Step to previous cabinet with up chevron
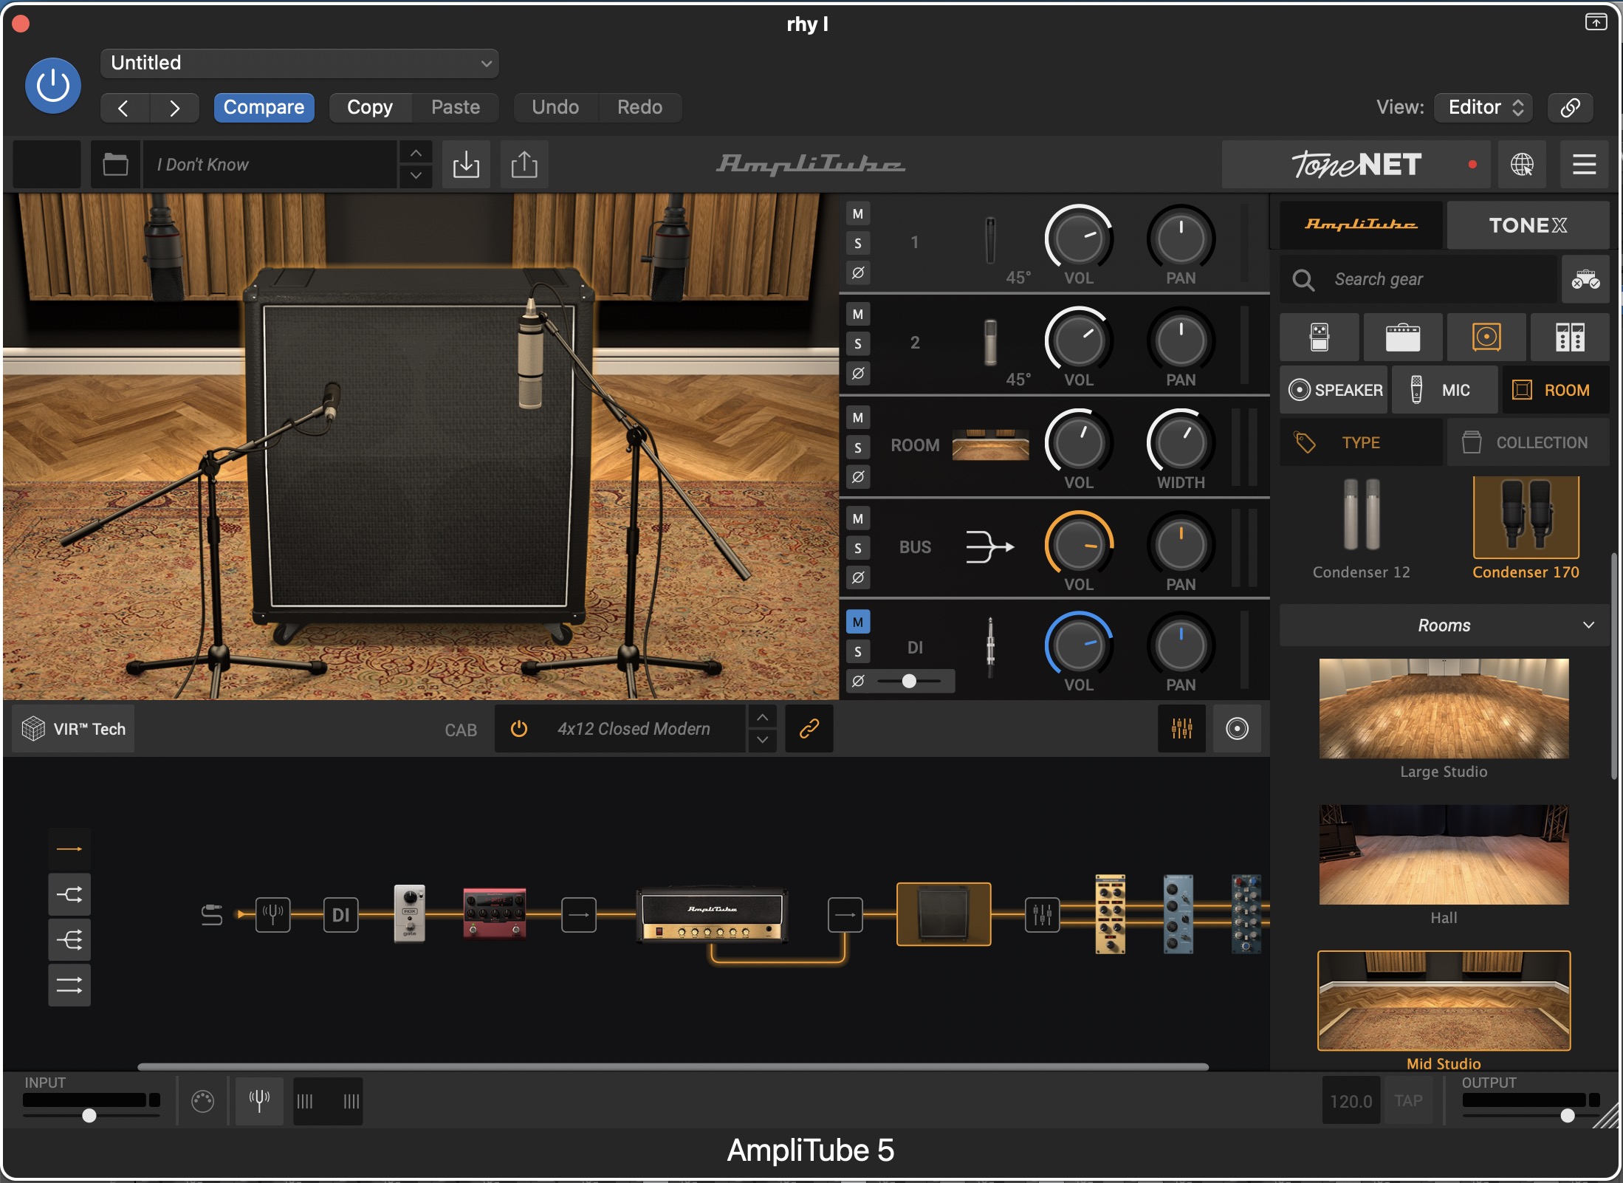Image resolution: width=1623 pixels, height=1183 pixels. [763, 717]
